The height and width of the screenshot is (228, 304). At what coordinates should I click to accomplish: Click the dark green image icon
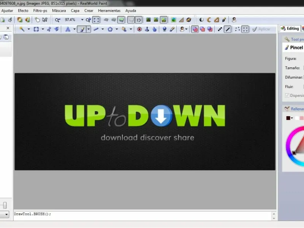pyautogui.click(x=149, y=20)
